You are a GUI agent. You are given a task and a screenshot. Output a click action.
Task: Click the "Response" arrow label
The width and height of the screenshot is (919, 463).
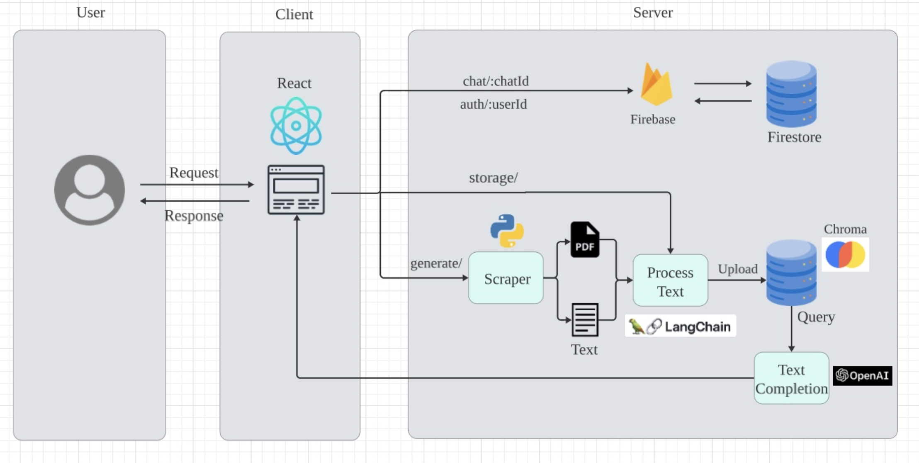click(194, 216)
